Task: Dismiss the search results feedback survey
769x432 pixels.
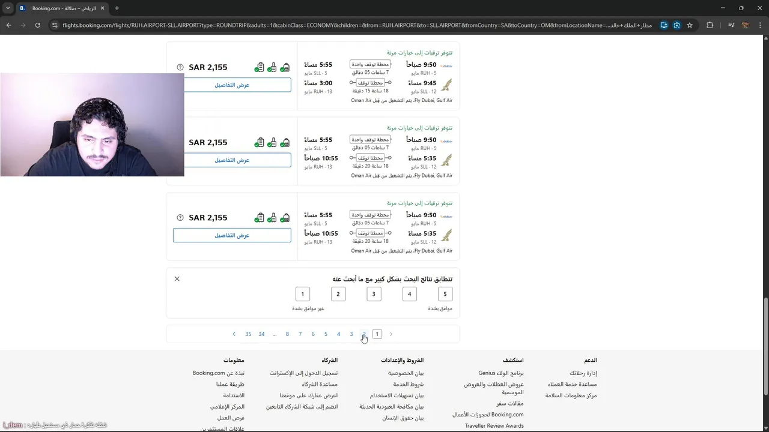Action: (x=177, y=279)
